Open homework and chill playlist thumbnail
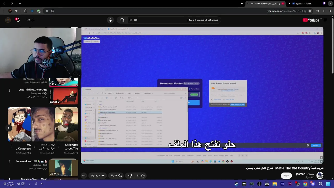 pos(63,167)
